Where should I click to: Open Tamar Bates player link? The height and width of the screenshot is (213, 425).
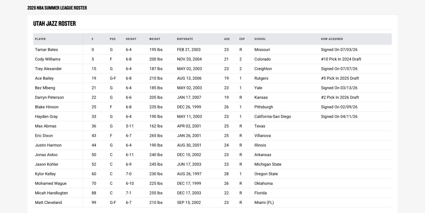[x=46, y=50]
